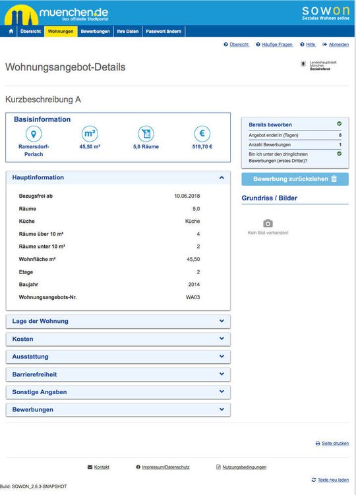Click the euro price icon
Image resolution: width=356 pixels, height=495 pixels.
coord(202,134)
